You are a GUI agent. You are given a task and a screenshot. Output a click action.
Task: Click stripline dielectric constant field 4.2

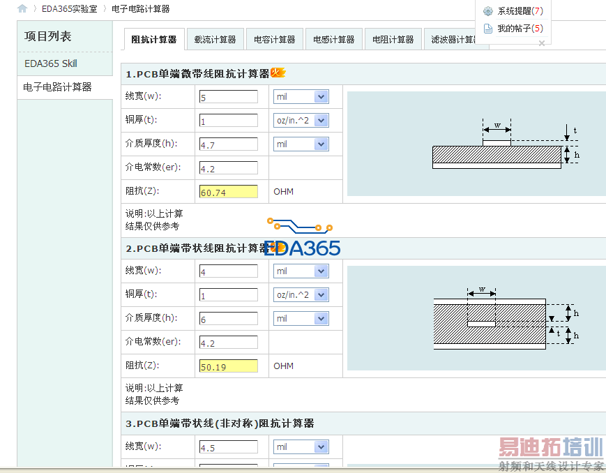tap(229, 343)
